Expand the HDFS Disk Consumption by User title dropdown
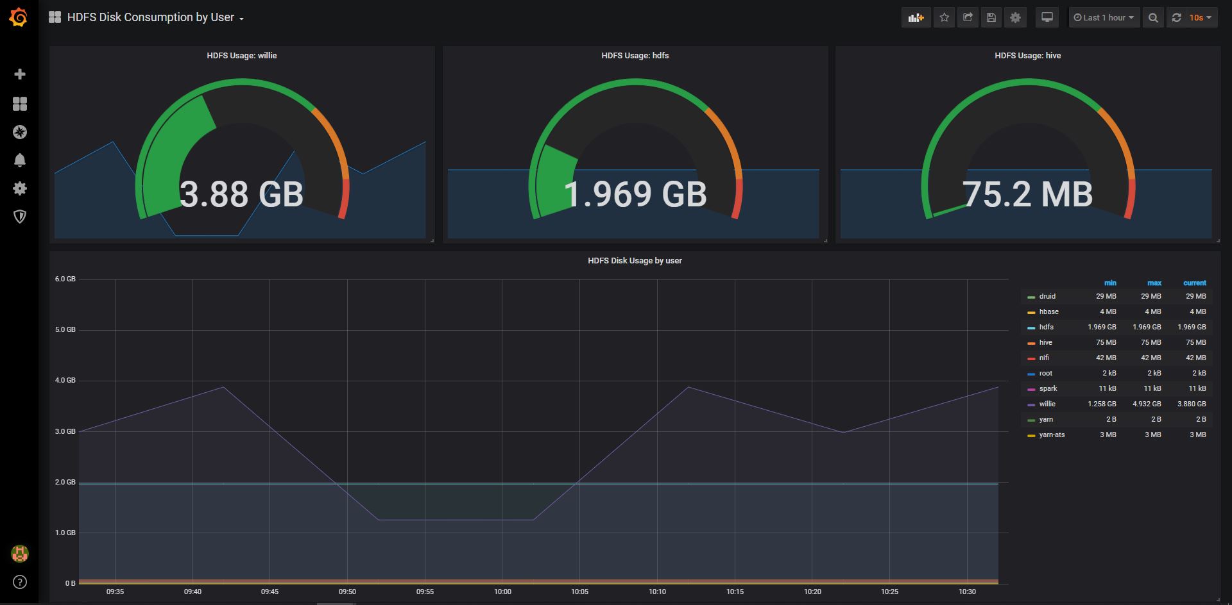 click(241, 18)
